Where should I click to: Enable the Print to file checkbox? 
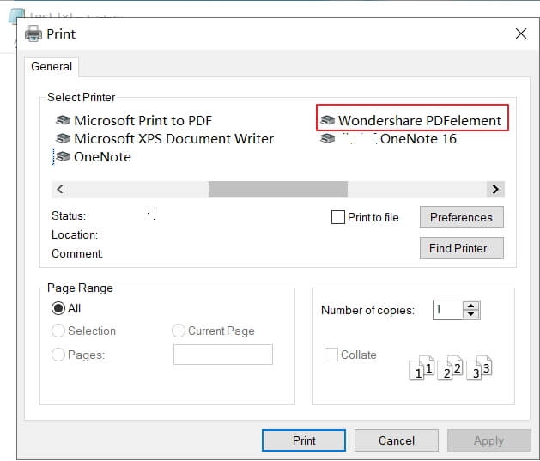tap(338, 218)
